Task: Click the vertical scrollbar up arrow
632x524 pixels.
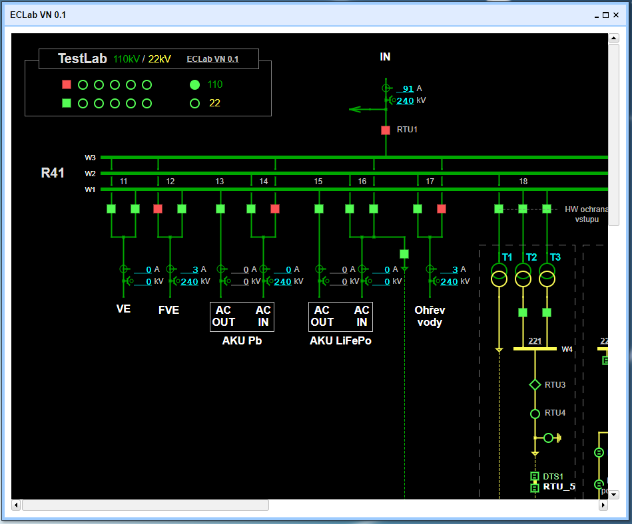Action: (613, 38)
